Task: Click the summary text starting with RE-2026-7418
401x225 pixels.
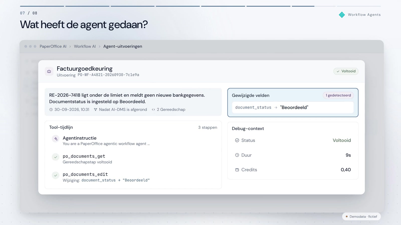Action: pos(127,98)
